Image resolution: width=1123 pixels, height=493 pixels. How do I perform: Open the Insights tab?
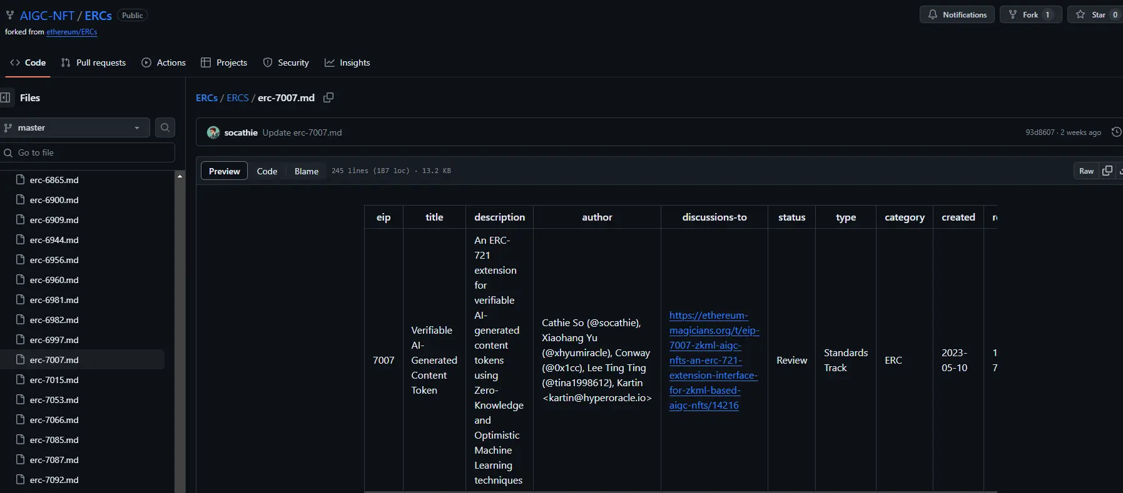[347, 62]
